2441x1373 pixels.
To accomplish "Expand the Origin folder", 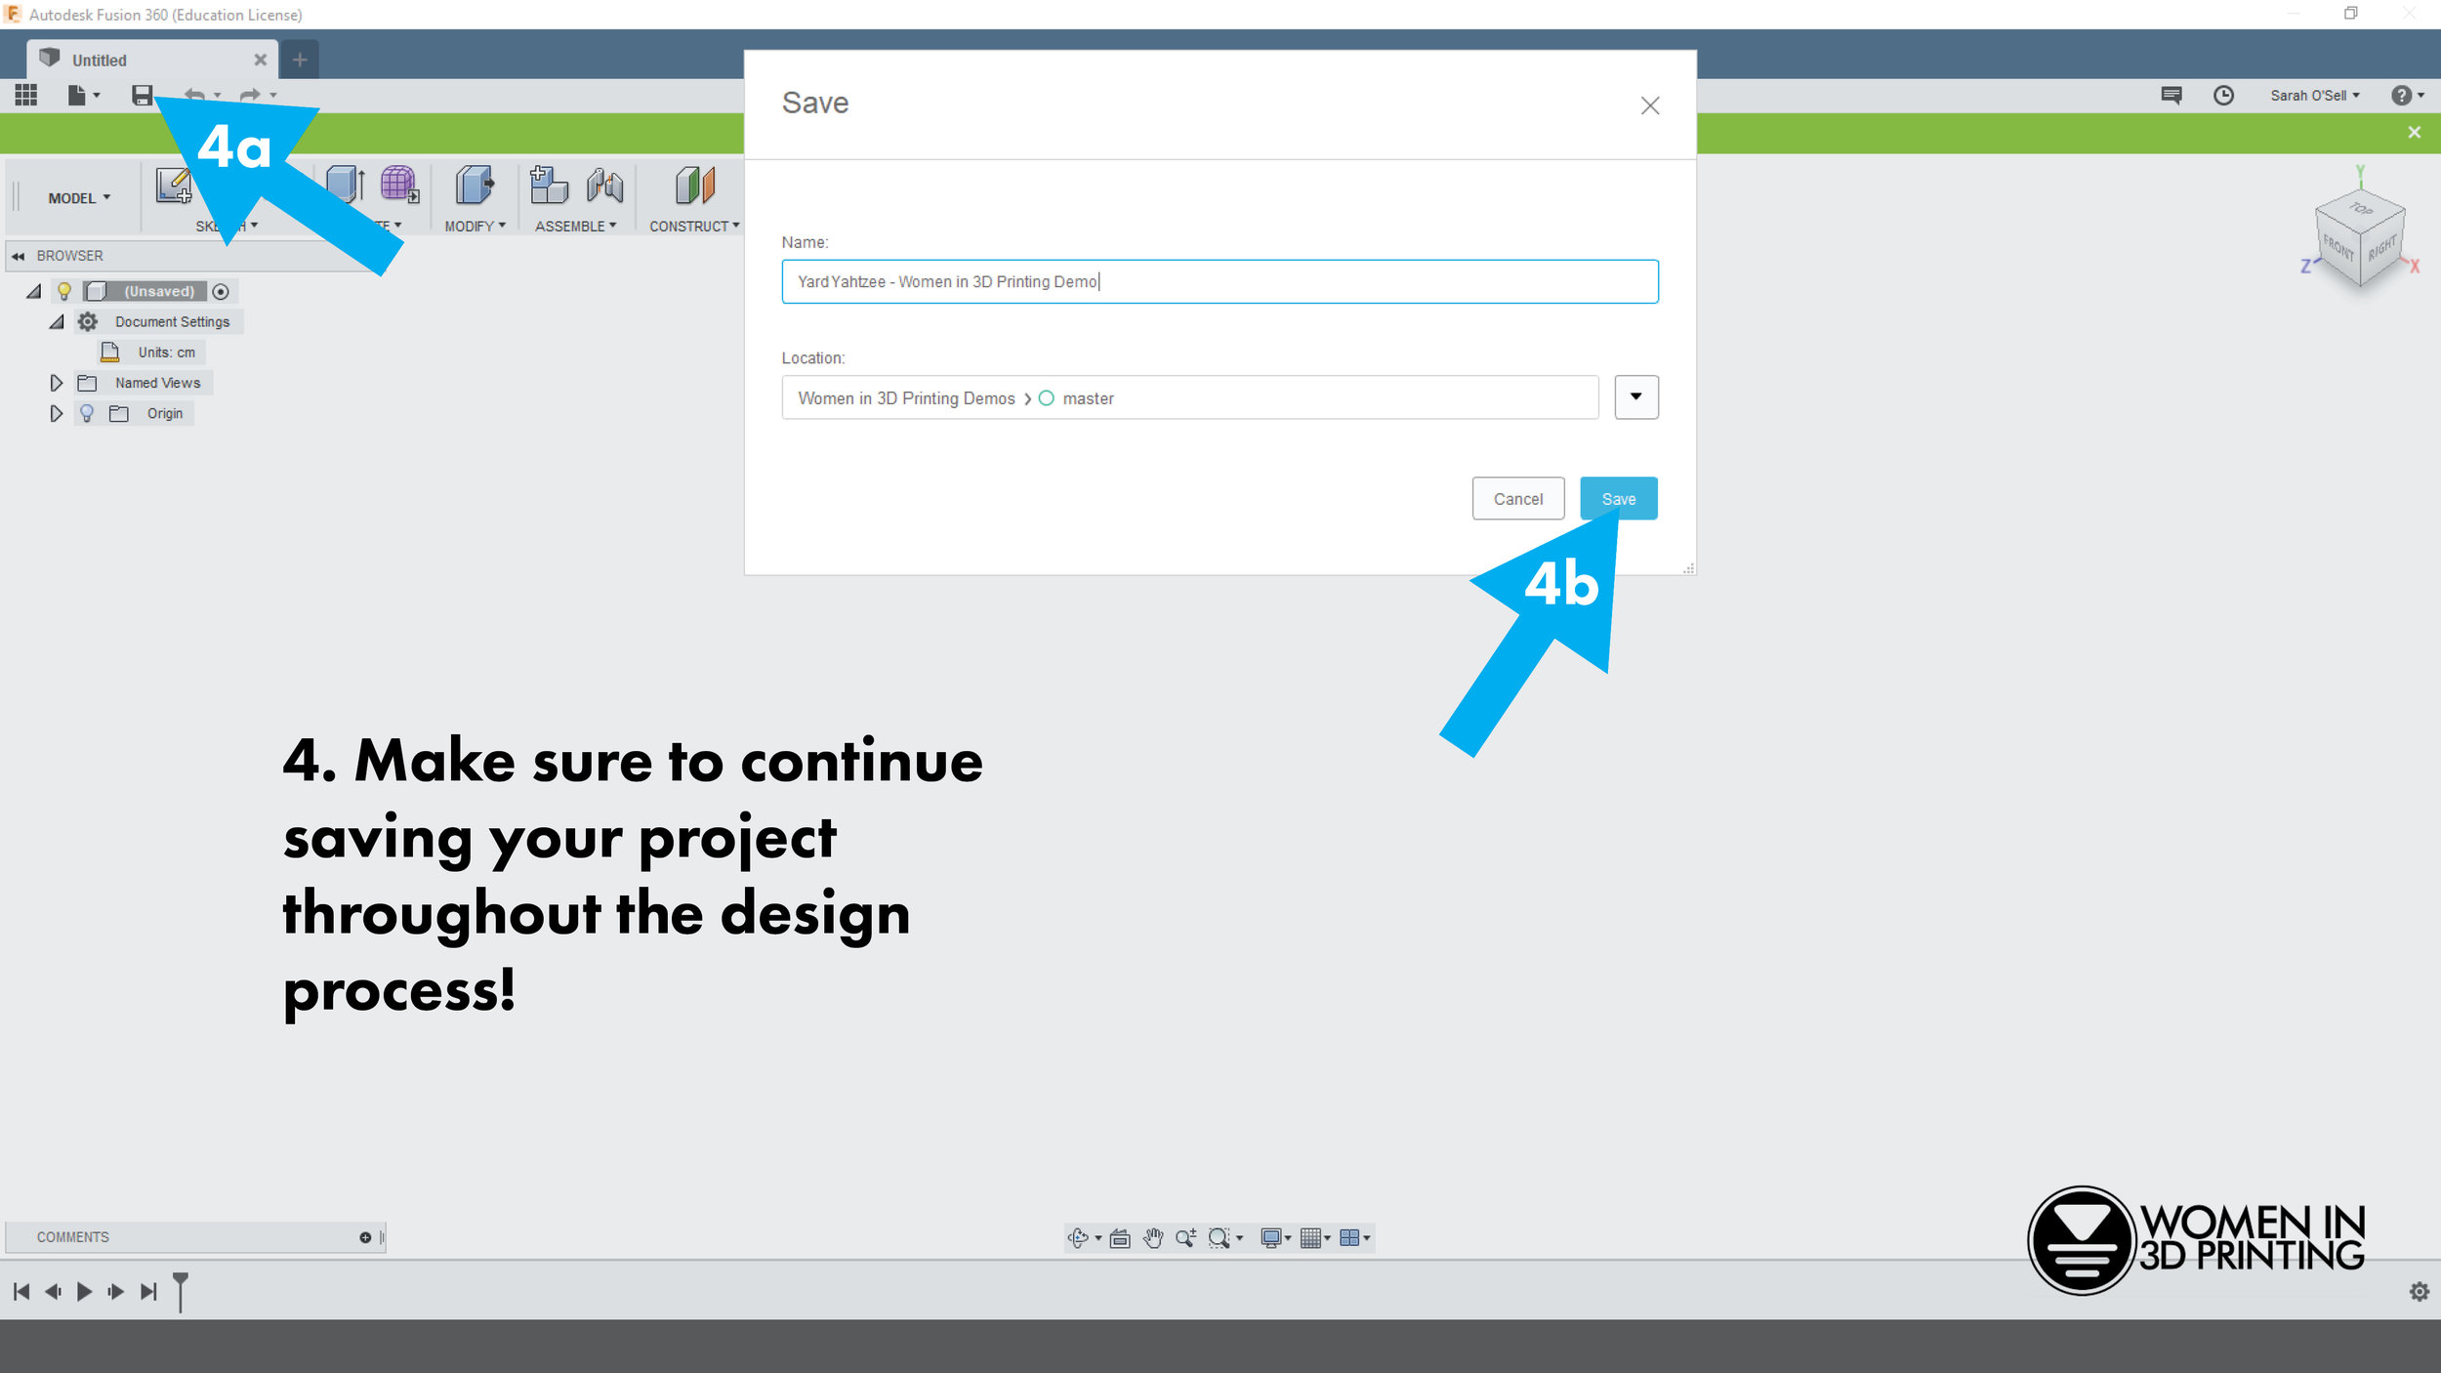I will click(x=57, y=413).
